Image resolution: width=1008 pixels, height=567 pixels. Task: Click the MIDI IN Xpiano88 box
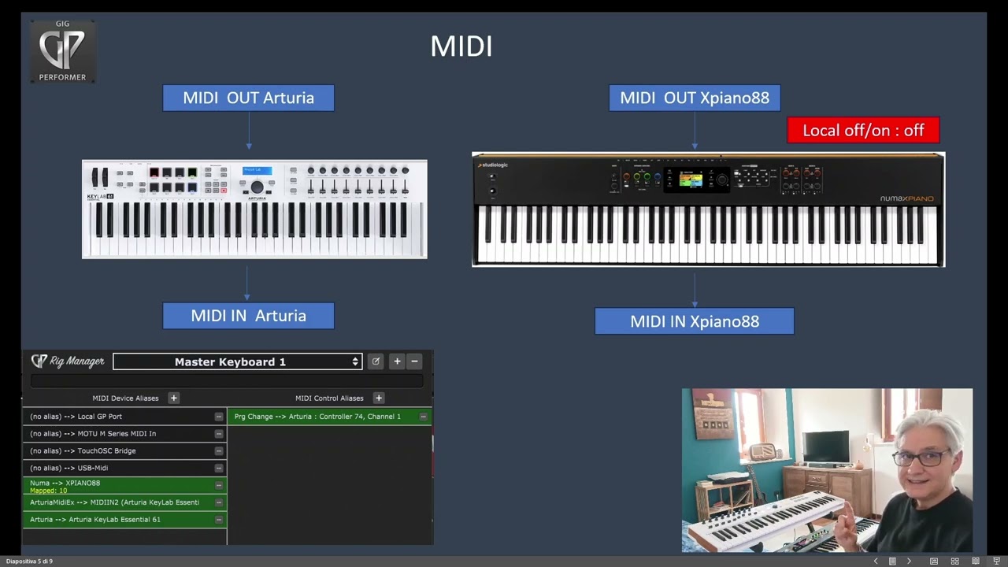695,321
